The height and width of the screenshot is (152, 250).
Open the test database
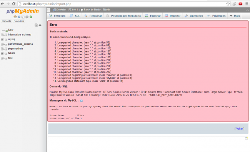click(x=10, y=58)
